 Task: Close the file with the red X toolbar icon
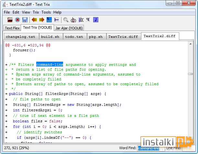click(17, 20)
